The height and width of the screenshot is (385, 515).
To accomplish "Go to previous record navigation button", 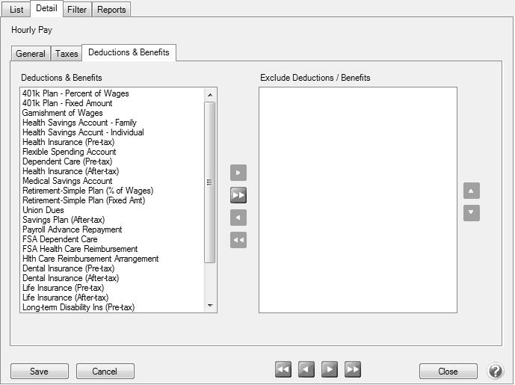I will (306, 370).
